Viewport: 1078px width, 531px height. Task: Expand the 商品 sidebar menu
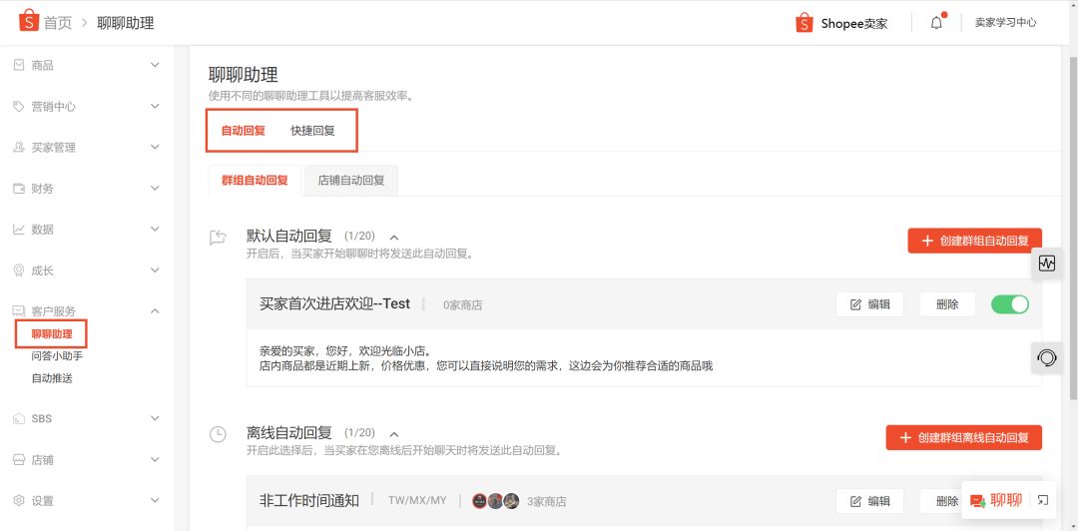(x=154, y=65)
